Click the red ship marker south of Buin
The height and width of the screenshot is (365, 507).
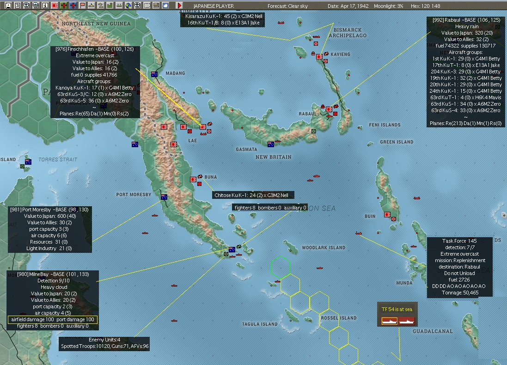(358, 233)
